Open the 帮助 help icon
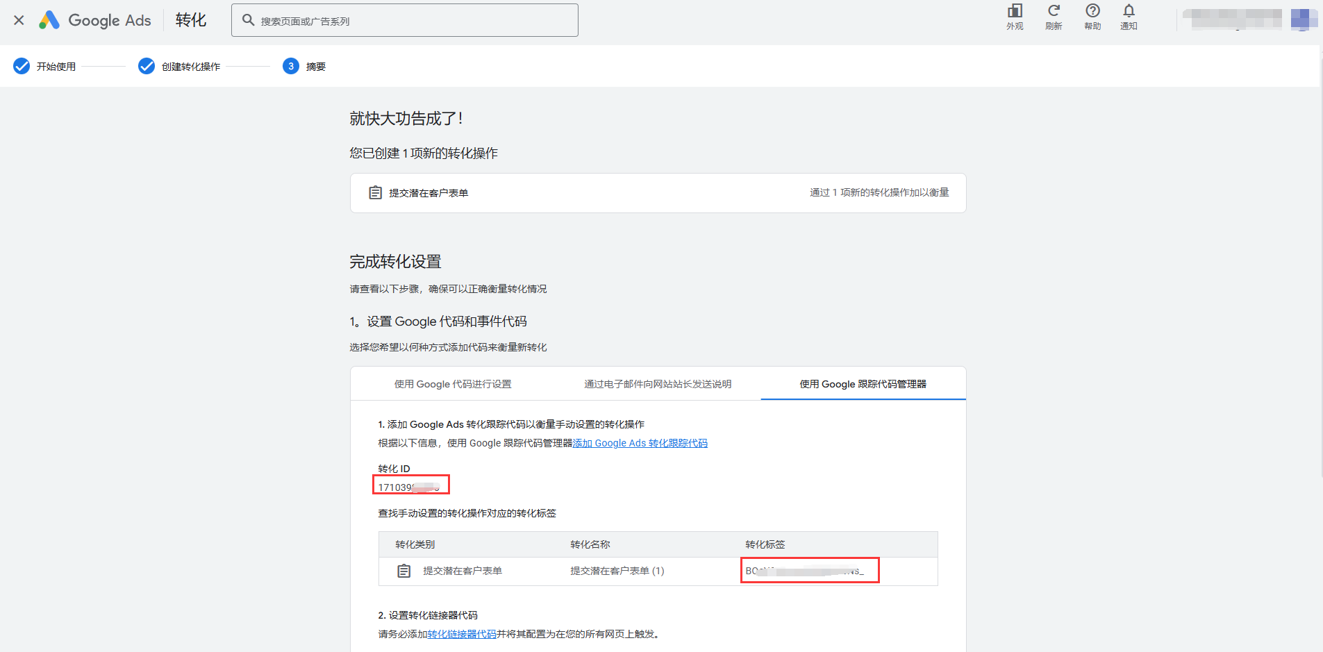The width and height of the screenshot is (1323, 652). (x=1092, y=17)
